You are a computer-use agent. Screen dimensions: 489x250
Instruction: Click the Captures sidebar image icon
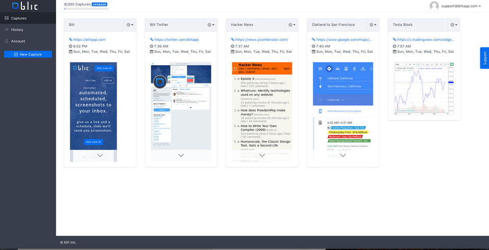point(6,18)
